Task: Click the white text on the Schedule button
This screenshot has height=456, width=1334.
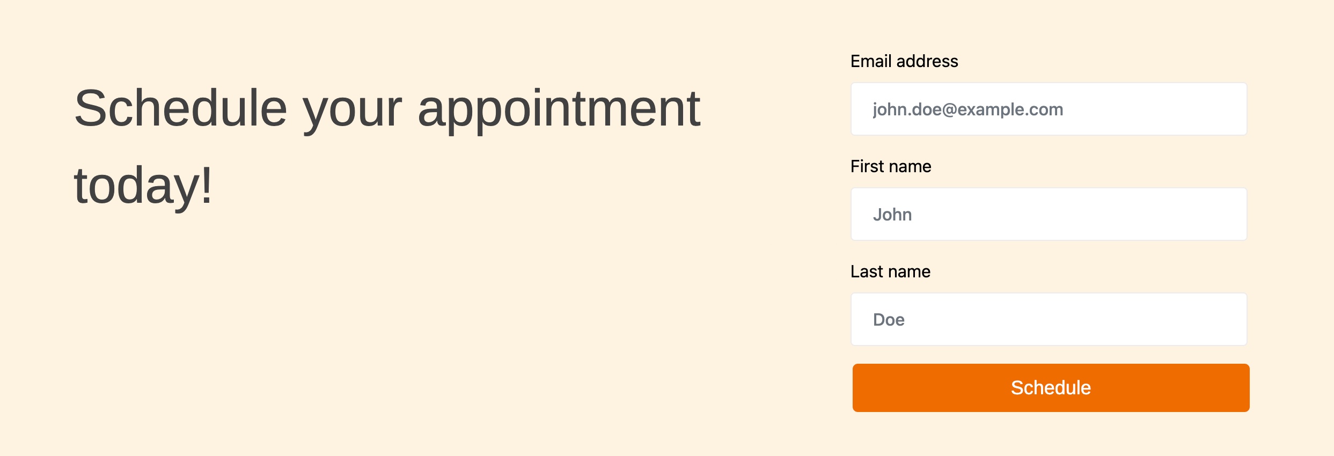Action: point(1051,388)
